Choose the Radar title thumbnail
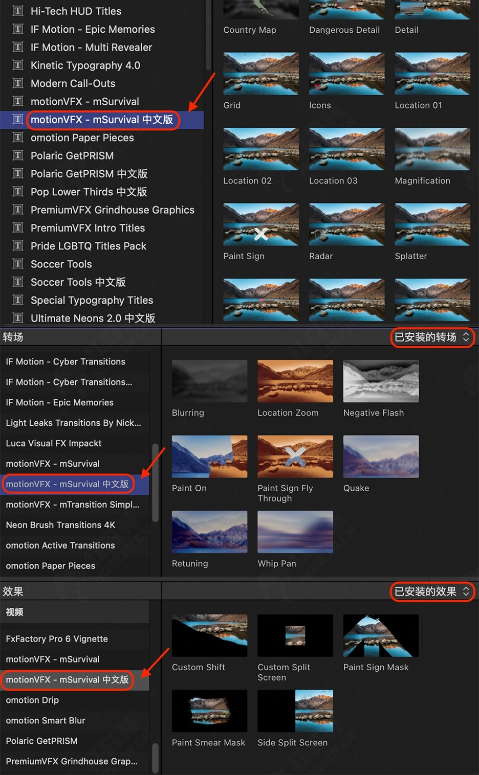Image resolution: width=479 pixels, height=775 pixels. [346, 224]
